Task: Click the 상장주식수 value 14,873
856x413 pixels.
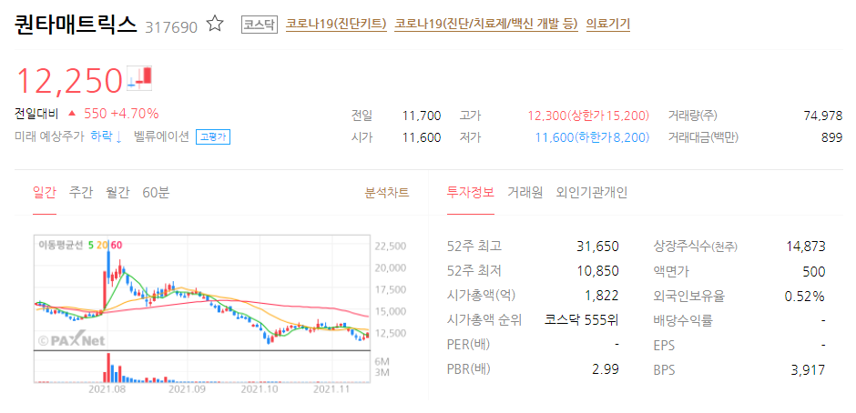Action: [x=806, y=246]
